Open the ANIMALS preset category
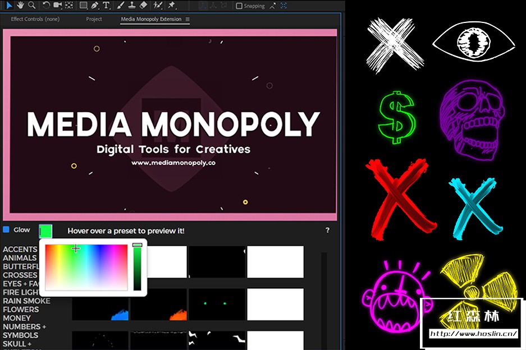Image resolution: width=526 pixels, height=350 pixels. click(20, 258)
